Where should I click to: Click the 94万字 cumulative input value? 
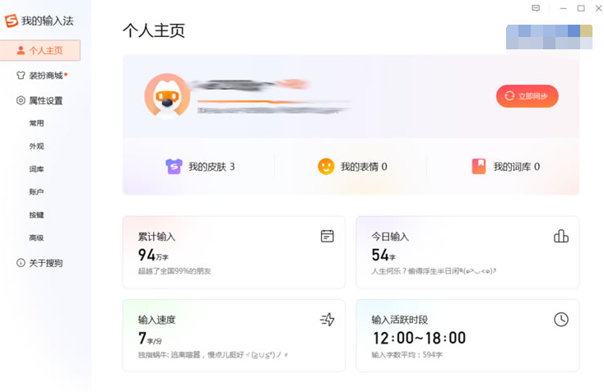[153, 255]
